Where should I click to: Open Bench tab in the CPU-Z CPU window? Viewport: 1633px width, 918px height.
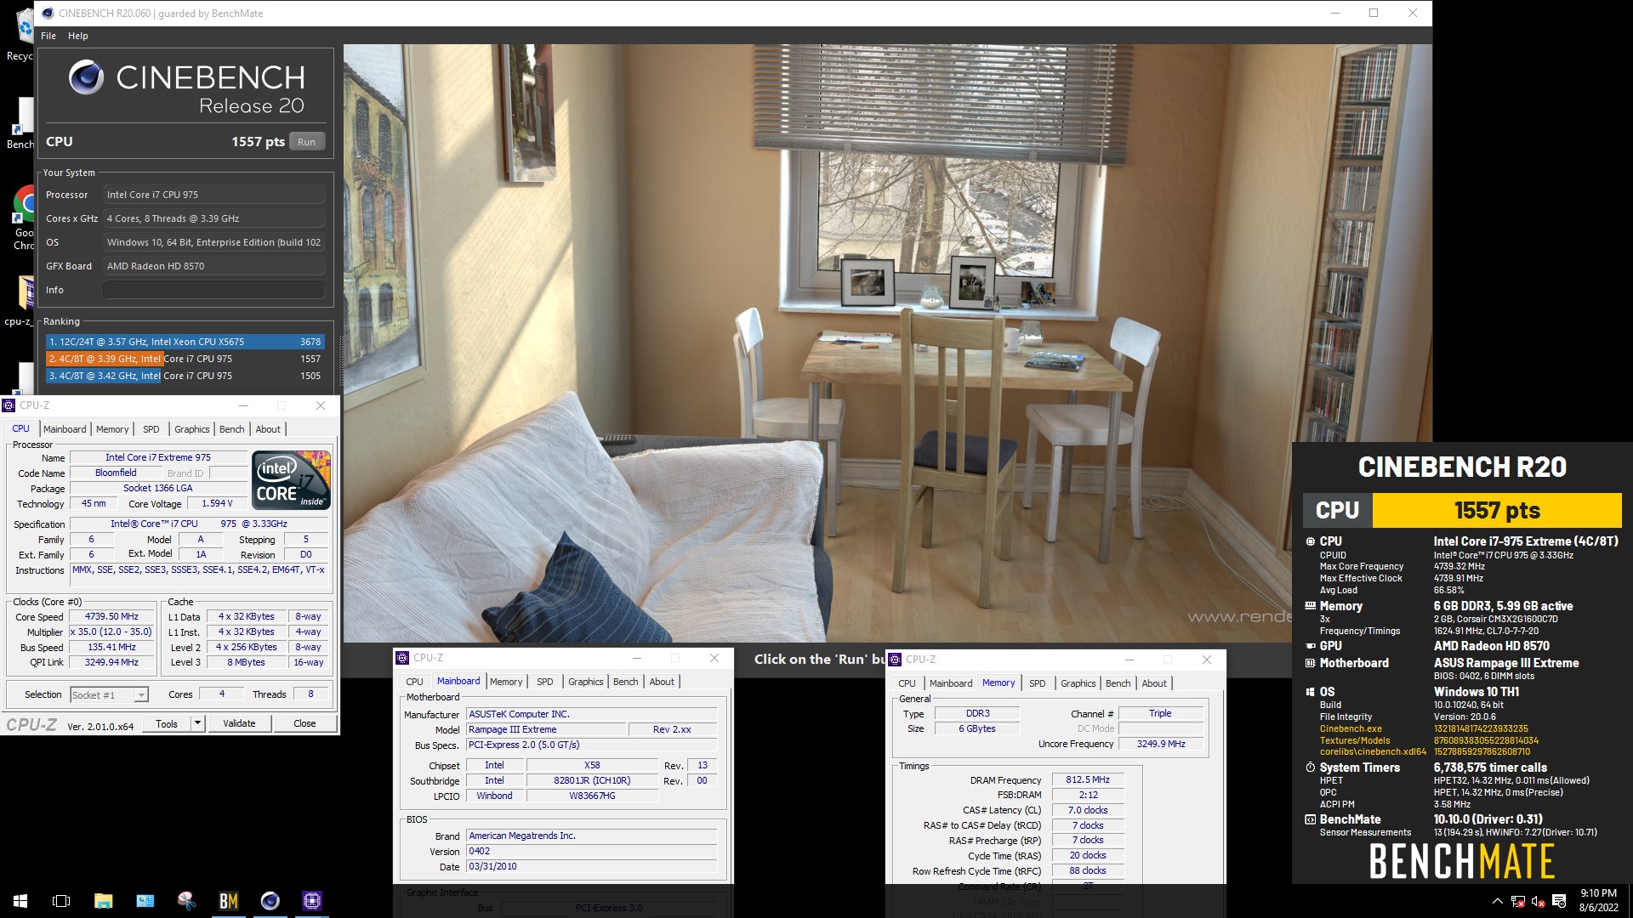tap(232, 429)
